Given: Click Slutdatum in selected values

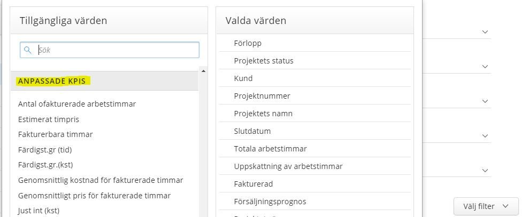Looking at the screenshot, I should pyautogui.click(x=252, y=131).
